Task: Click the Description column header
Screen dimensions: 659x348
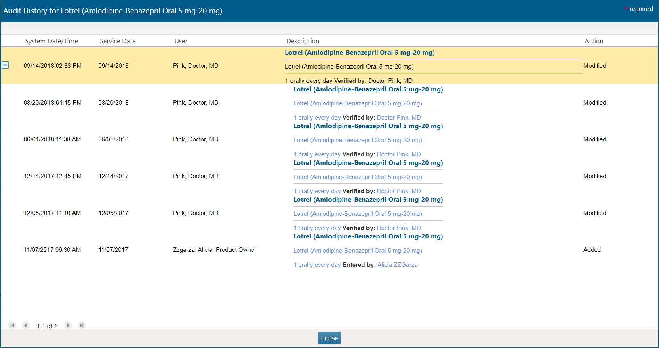Action: point(303,41)
